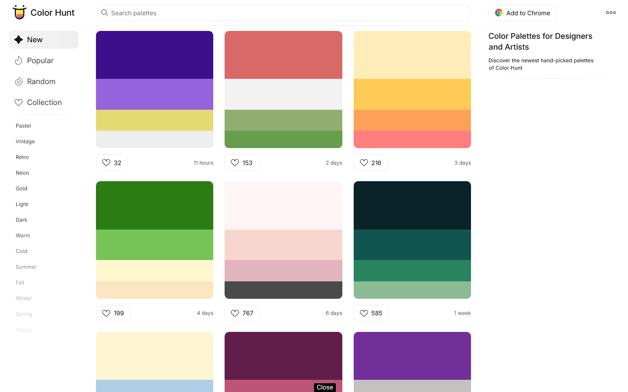
Task: Like the palette with 216 likes
Action: 371,162
